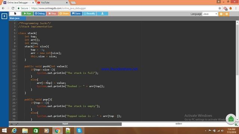
Task: Open the clock showing 7:24 AM
Action: point(232,131)
